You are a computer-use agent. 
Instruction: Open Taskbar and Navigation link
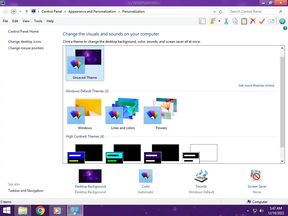26,191
